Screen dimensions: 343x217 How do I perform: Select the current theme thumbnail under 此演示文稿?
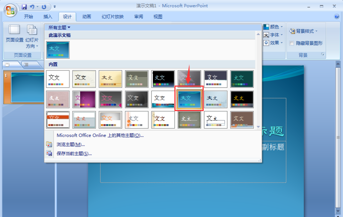click(58, 50)
